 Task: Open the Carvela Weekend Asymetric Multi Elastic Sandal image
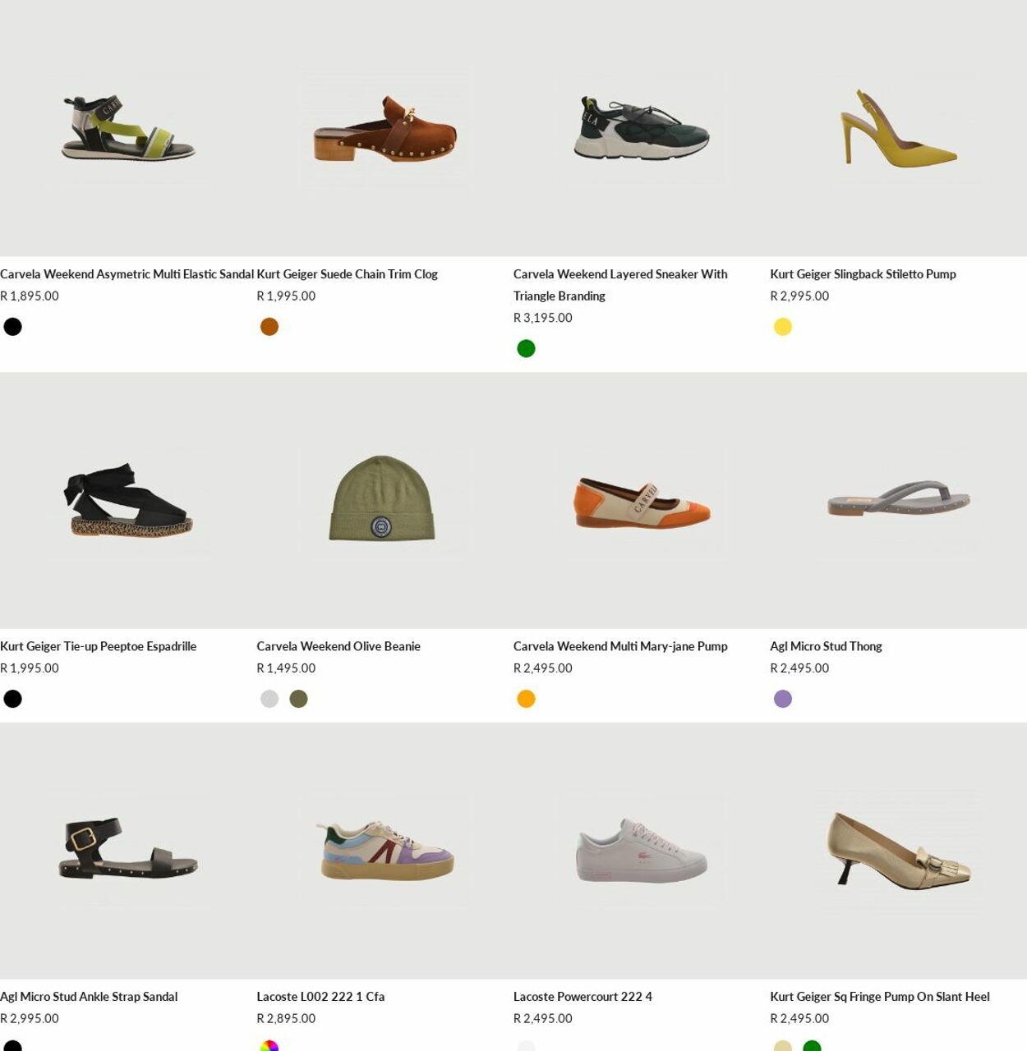[128, 128]
